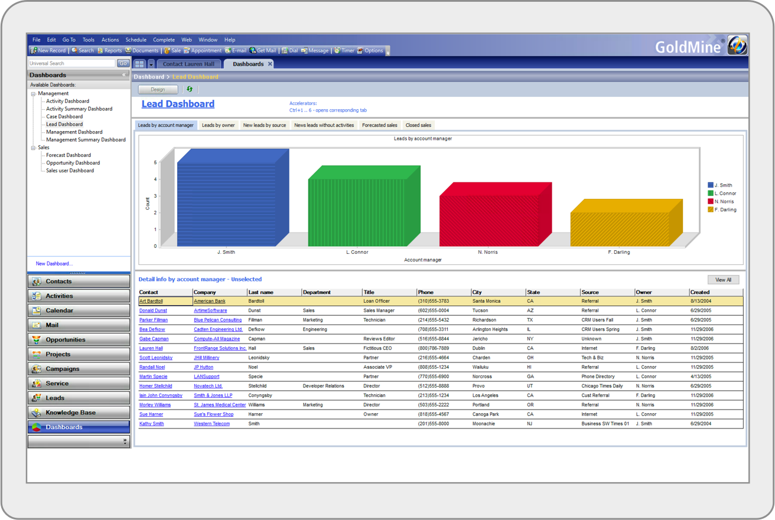Select the New leads by source tab
The width and height of the screenshot is (775, 520).
pos(265,125)
